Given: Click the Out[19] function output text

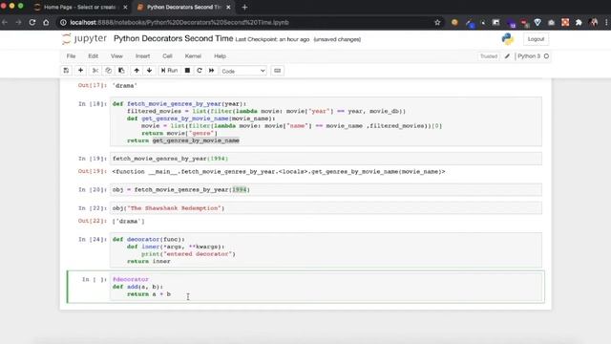Looking at the screenshot, I should tap(278, 172).
